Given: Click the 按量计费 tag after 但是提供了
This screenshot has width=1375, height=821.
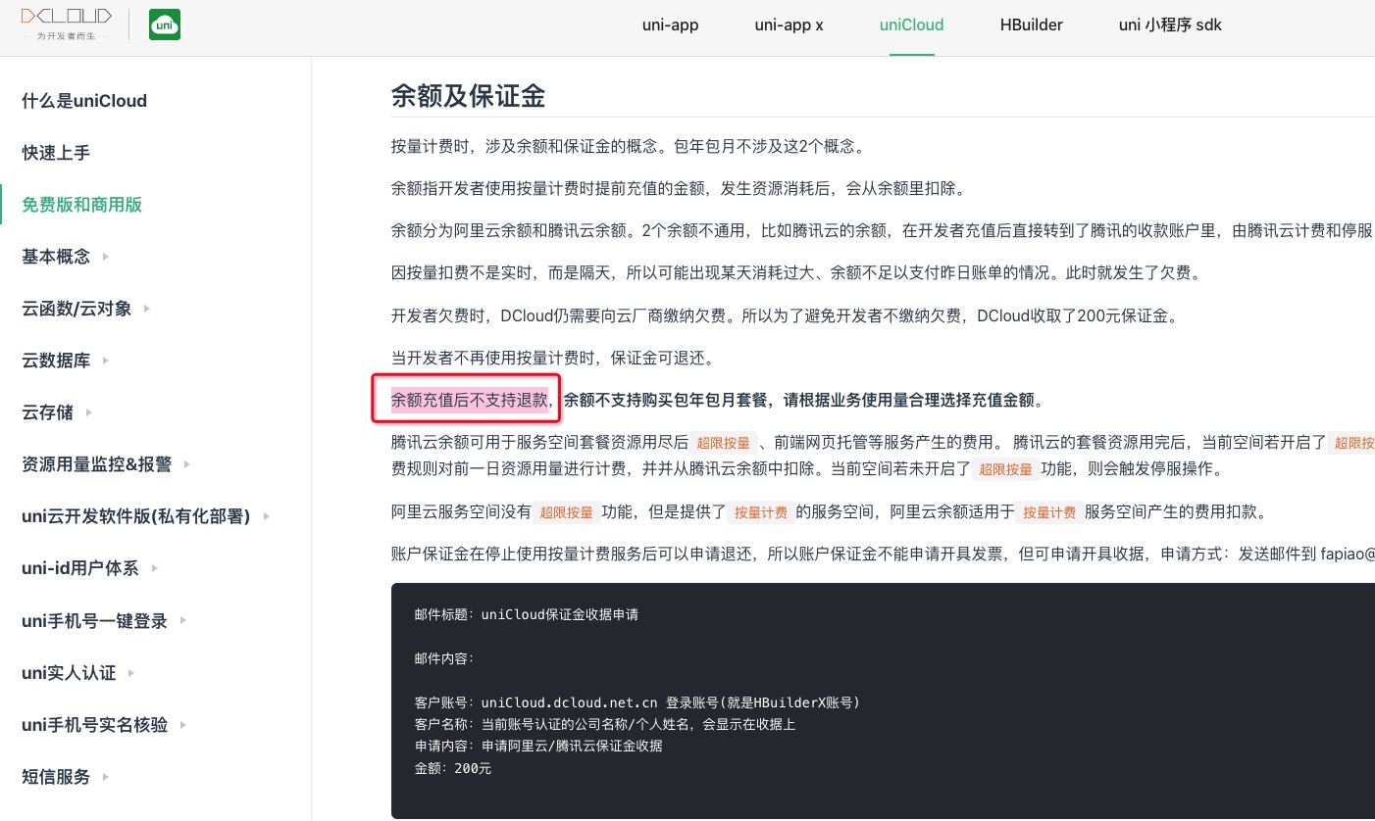Looking at the screenshot, I should [761, 512].
